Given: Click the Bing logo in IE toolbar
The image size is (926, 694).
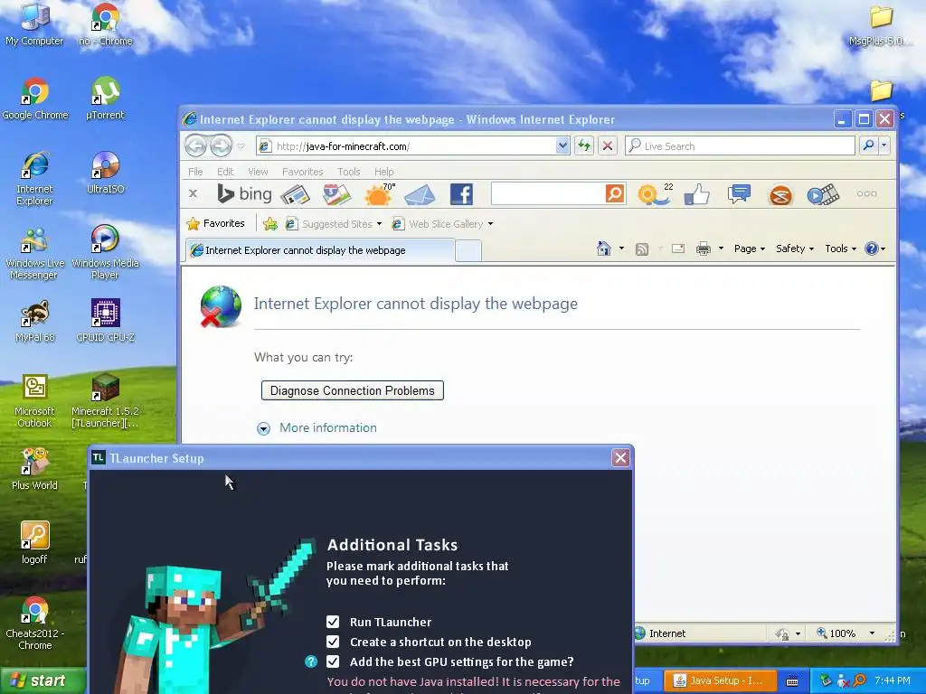Looking at the screenshot, I should [244, 193].
